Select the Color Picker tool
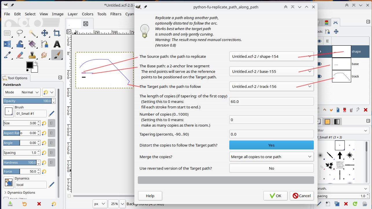Image resolution: width=372 pixels, height=209 pixels. [7, 55]
